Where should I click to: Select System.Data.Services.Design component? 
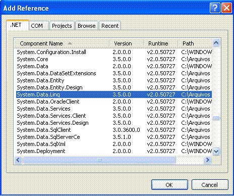pyautogui.click(x=114, y=123)
